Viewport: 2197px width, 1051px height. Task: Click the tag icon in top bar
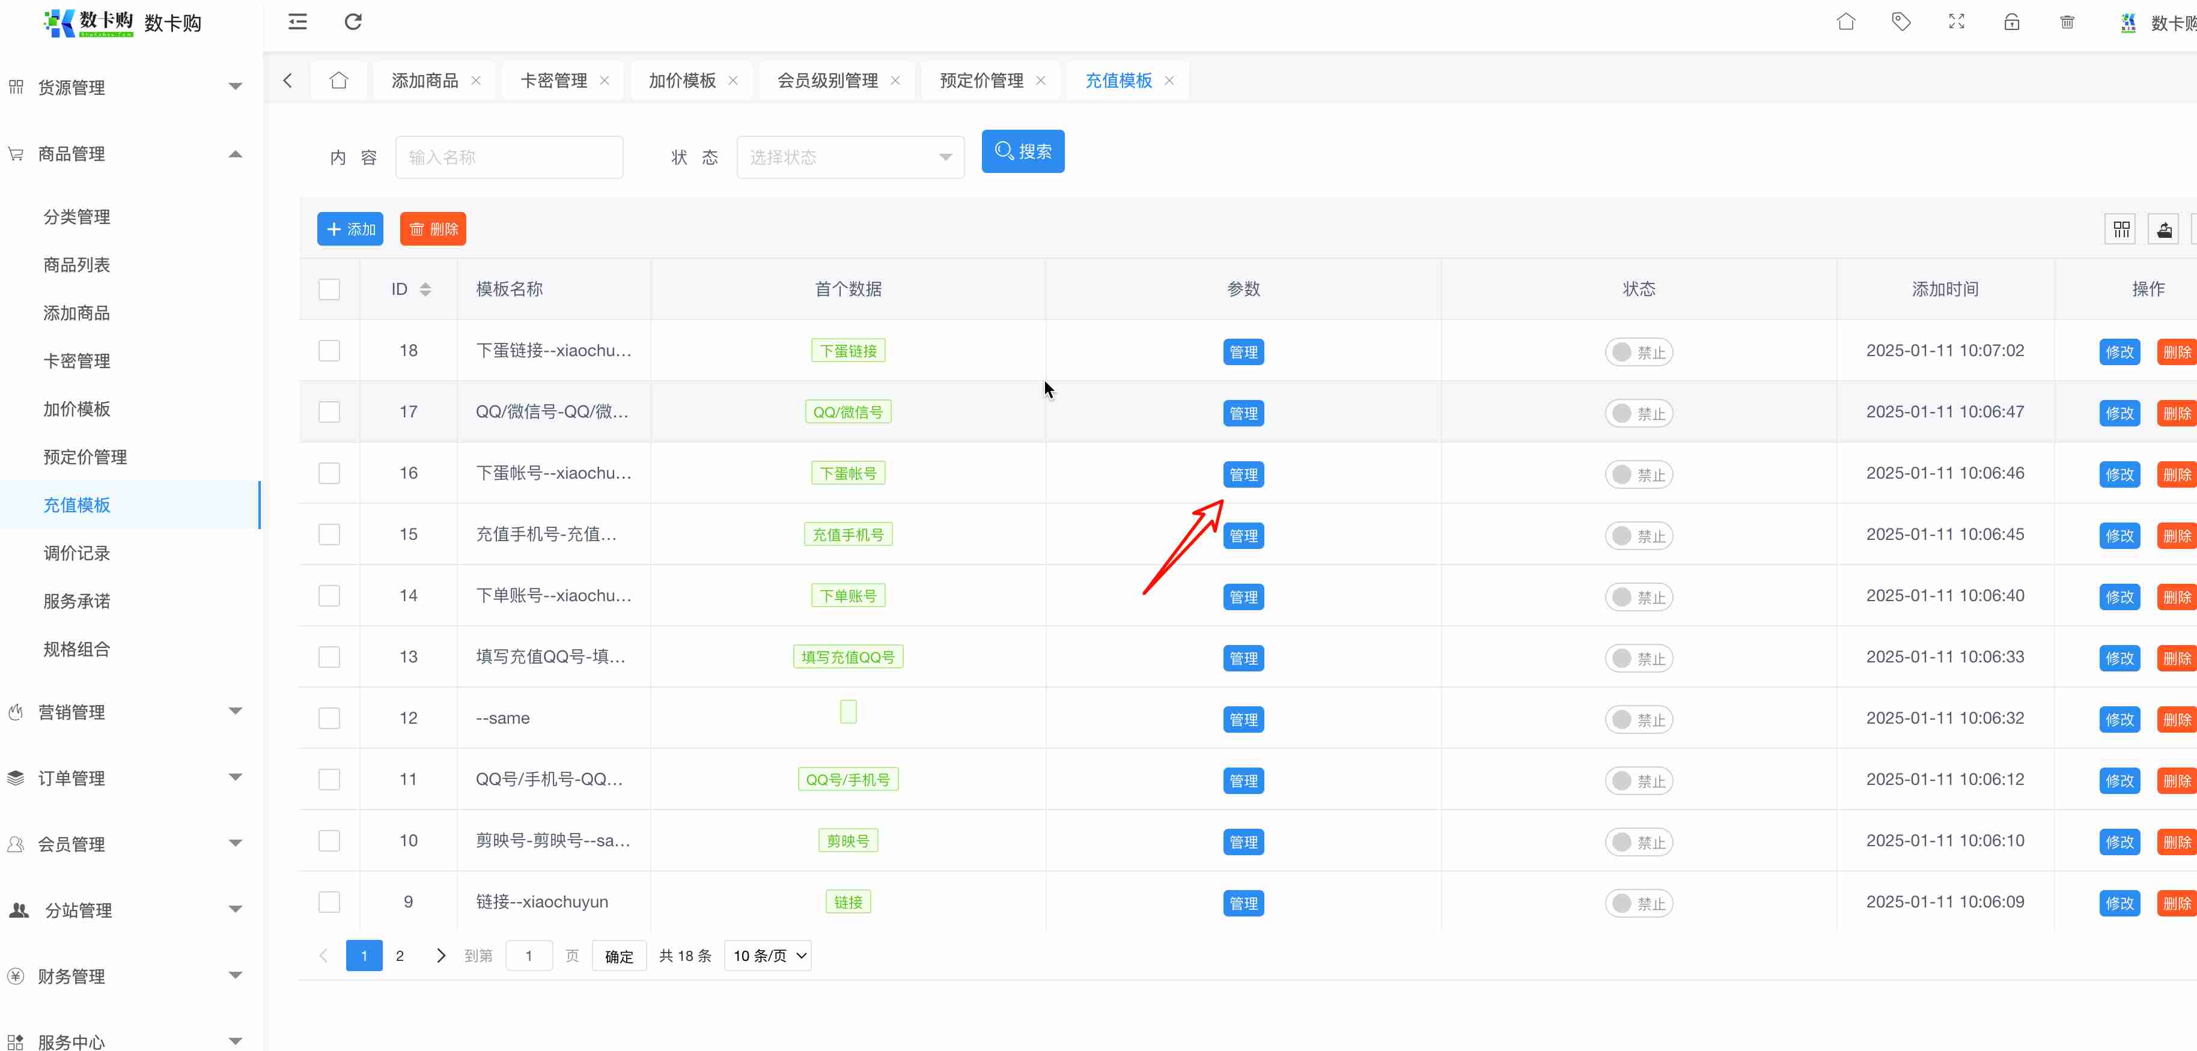(x=1901, y=22)
